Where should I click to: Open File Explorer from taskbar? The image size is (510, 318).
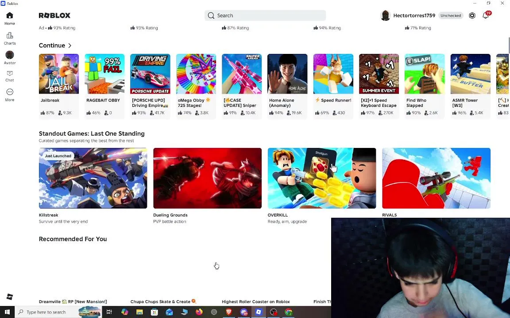(x=139, y=312)
